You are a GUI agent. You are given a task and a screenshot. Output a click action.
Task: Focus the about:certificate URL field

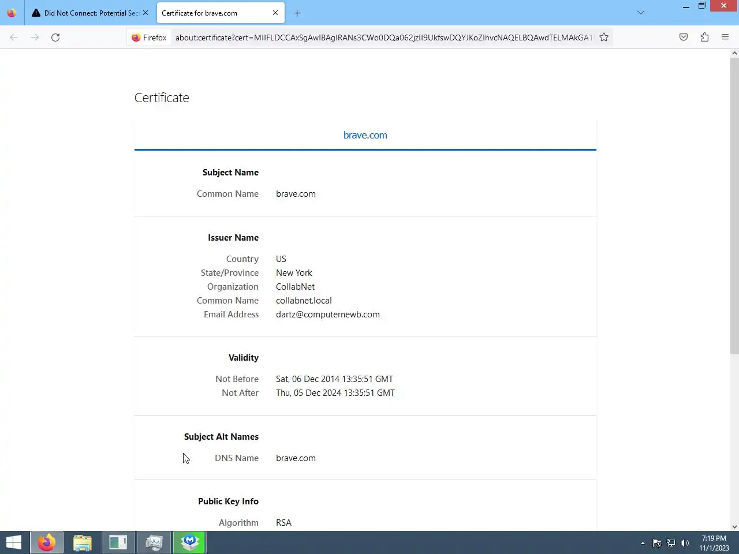click(383, 38)
